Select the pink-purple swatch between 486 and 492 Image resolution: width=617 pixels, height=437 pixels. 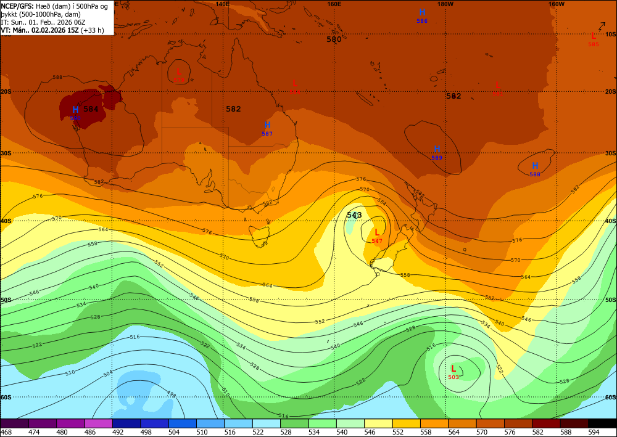tap(98, 423)
